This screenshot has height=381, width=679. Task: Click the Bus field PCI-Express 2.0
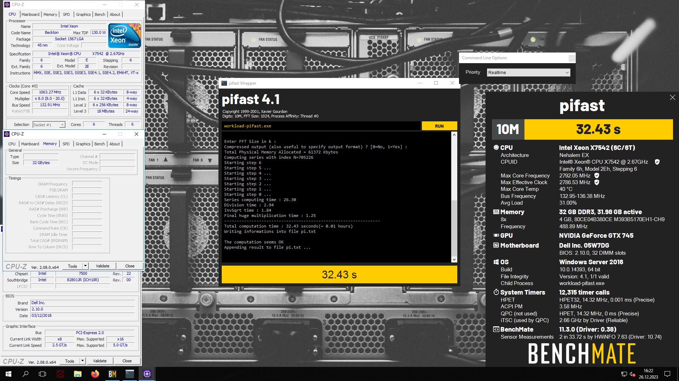pos(90,333)
